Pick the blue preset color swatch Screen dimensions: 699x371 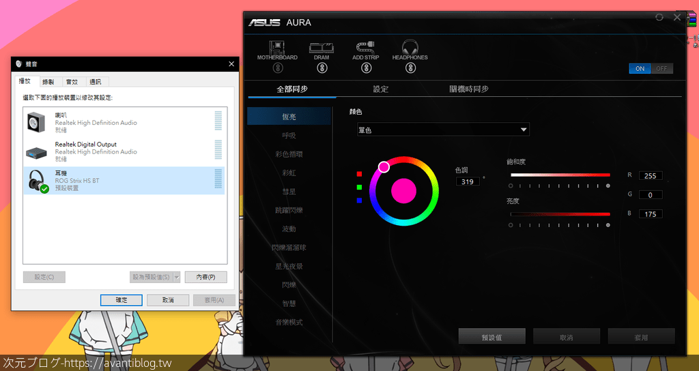[x=359, y=201]
